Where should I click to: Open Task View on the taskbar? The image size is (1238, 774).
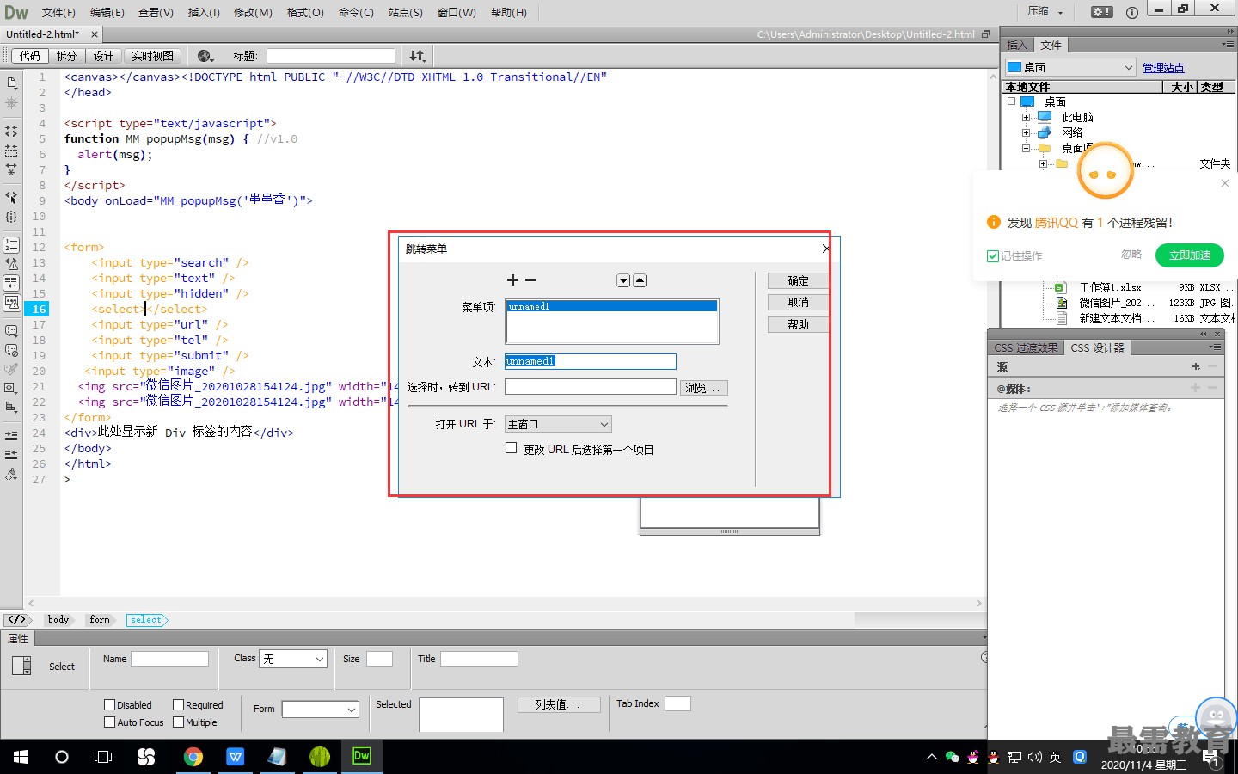click(x=103, y=757)
